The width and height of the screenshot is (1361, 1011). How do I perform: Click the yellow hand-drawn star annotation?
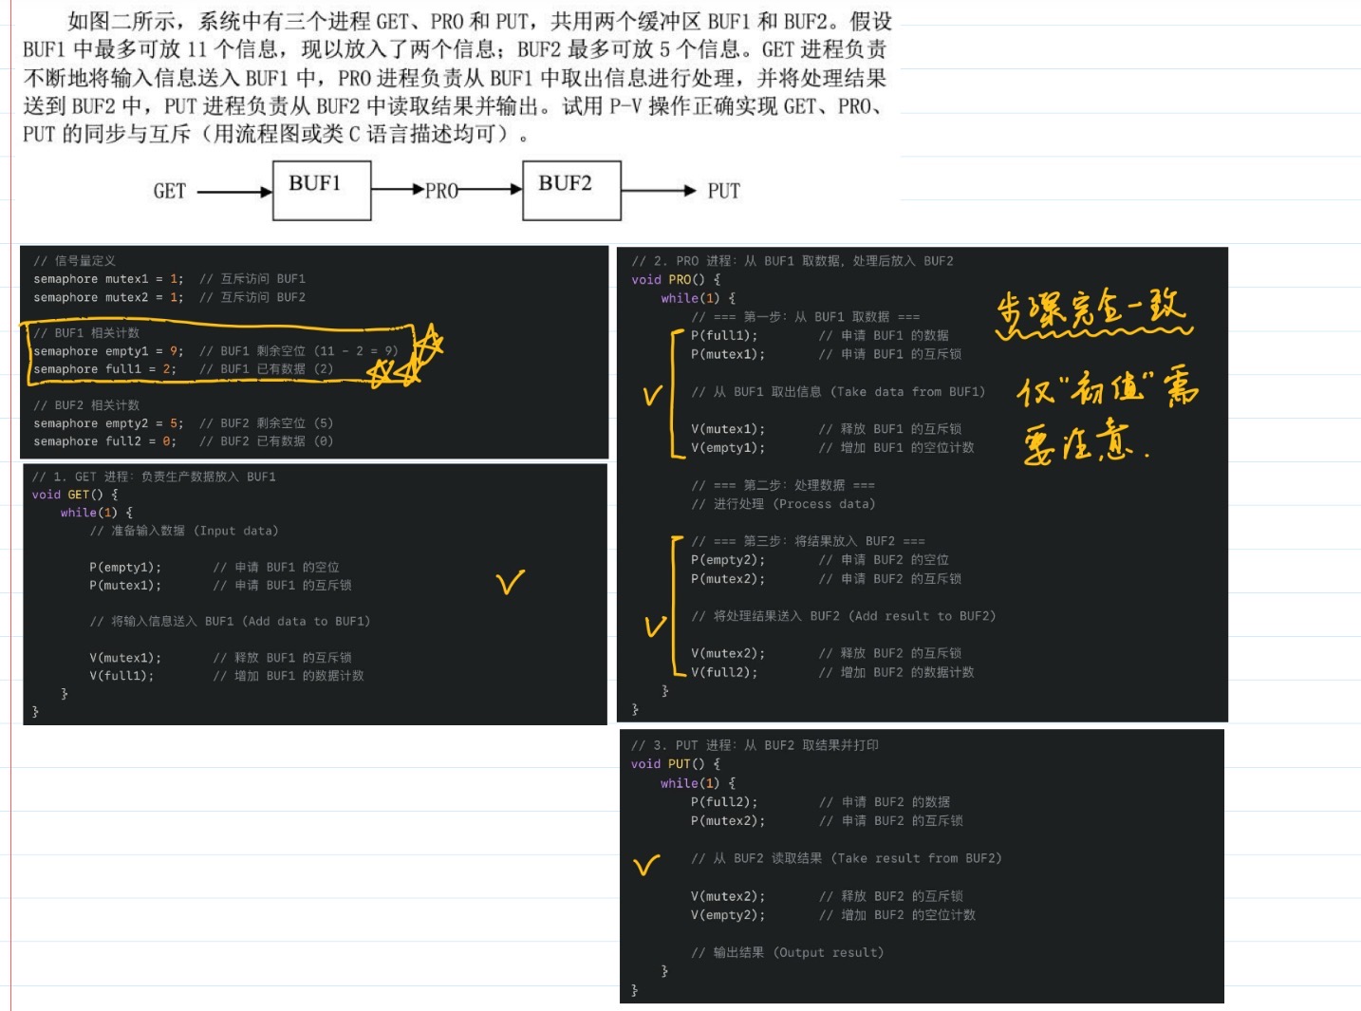(x=416, y=357)
